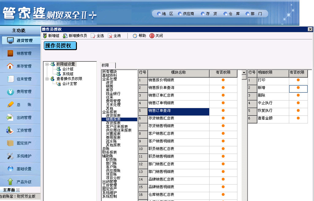This screenshot has width=314, height=201.
Task: Toggle permission for 销售订单查询
Action: (x=223, y=111)
